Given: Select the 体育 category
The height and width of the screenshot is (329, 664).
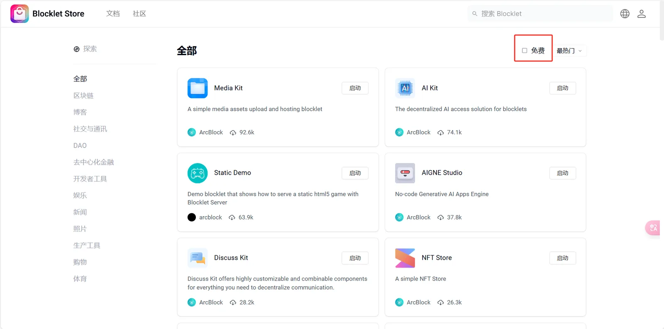Looking at the screenshot, I should coord(80,279).
